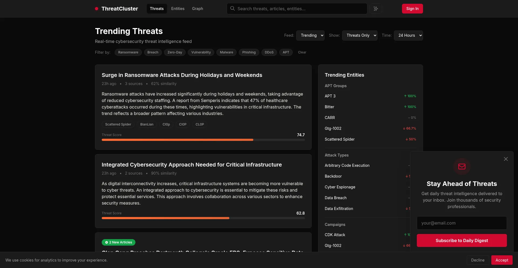Click the email address input field
Image resolution: width=518 pixels, height=268 pixels.
pyautogui.click(x=462, y=223)
